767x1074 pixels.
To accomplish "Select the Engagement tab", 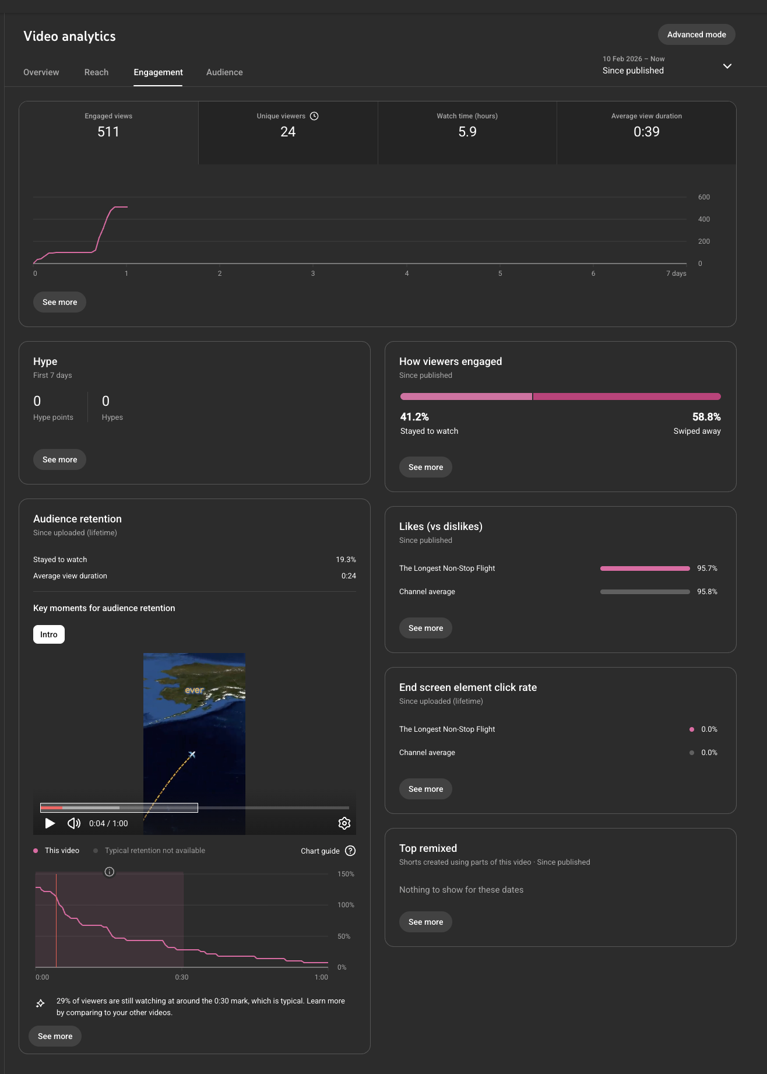I will (158, 72).
